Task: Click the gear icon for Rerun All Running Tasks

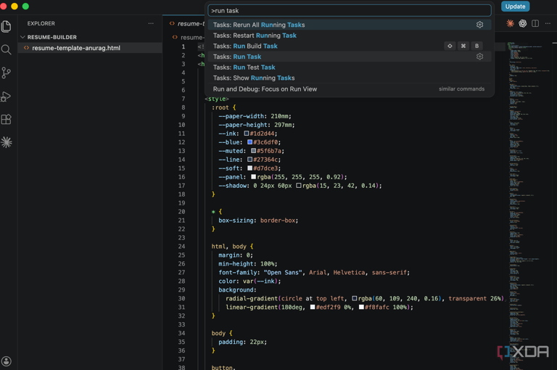Action: [479, 25]
